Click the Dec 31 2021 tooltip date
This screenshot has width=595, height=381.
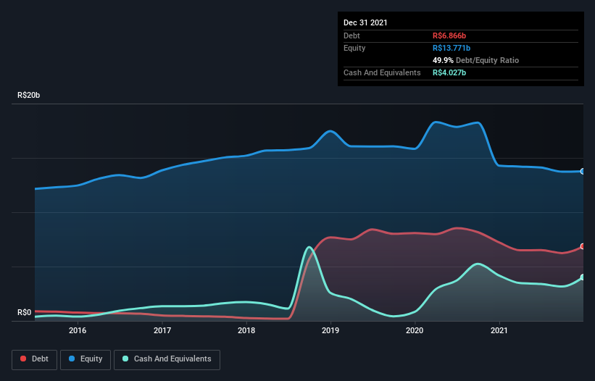point(365,22)
